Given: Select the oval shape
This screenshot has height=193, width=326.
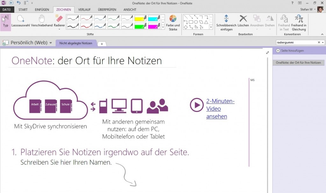Looking at the screenshot, I should tap(196, 22).
